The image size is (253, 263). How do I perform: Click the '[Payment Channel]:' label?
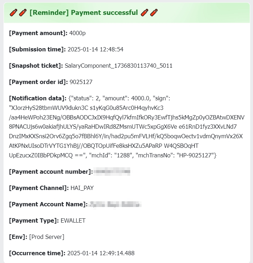point(39,188)
